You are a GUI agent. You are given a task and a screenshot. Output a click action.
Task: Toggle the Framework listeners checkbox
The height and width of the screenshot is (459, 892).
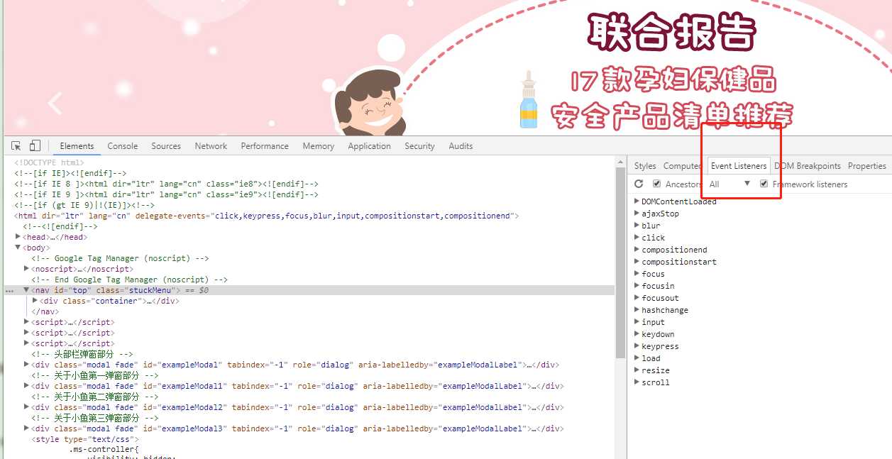[x=764, y=184]
